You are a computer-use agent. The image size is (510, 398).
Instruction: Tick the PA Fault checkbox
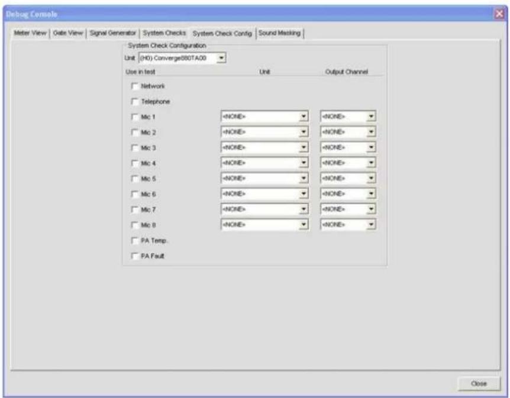coord(134,256)
